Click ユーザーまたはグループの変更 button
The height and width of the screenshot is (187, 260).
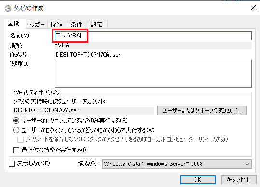coord(202,111)
